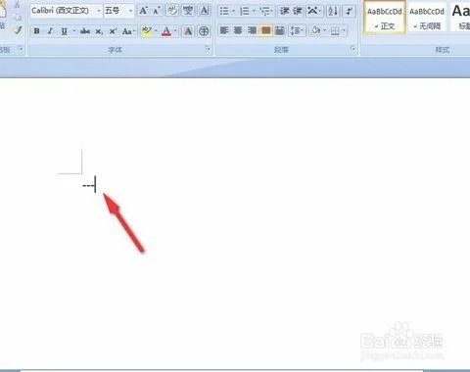Apply the red font color
The height and width of the screenshot is (372, 470).
coord(166,31)
